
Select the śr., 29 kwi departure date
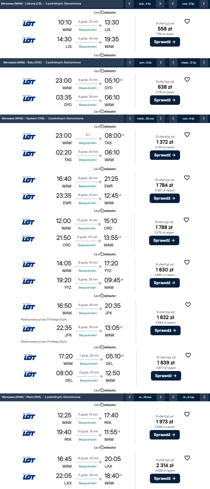pyautogui.click(x=145, y=397)
